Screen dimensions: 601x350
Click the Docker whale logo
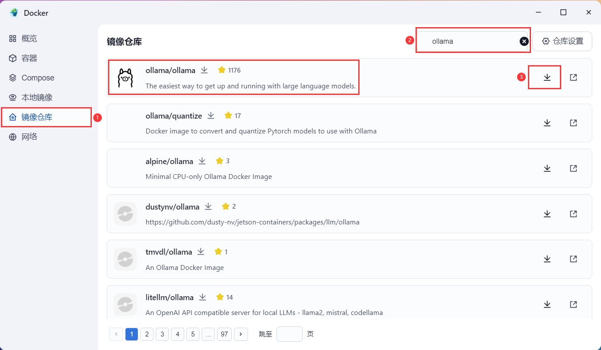click(x=14, y=12)
